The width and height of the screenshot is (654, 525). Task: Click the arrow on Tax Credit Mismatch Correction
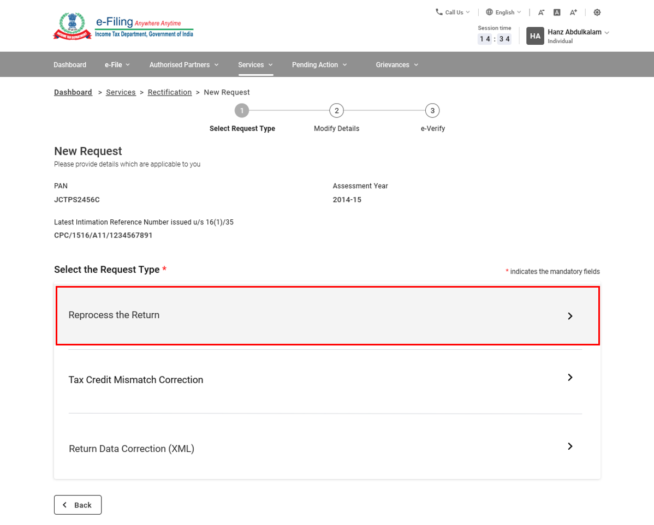point(570,378)
